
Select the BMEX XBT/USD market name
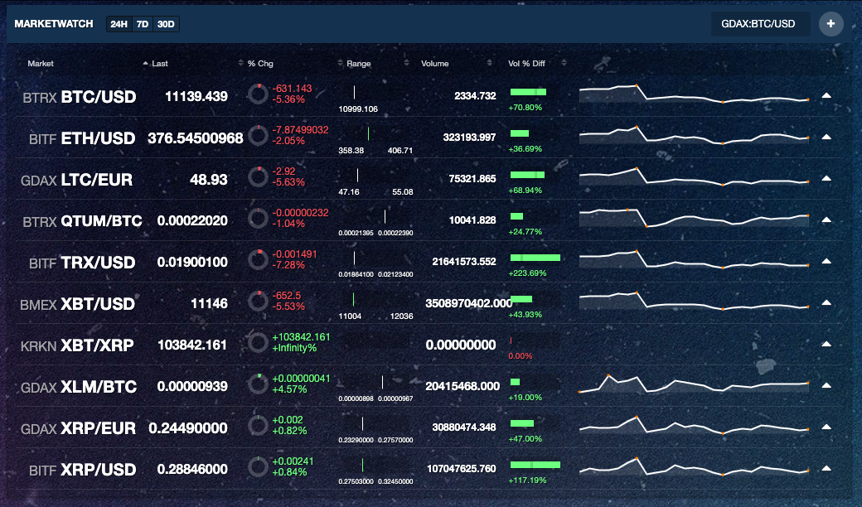[x=78, y=304]
